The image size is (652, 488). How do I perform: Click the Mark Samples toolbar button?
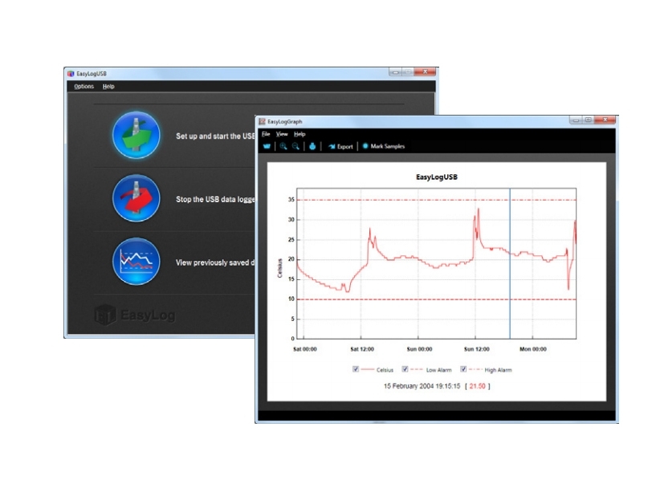click(x=383, y=146)
